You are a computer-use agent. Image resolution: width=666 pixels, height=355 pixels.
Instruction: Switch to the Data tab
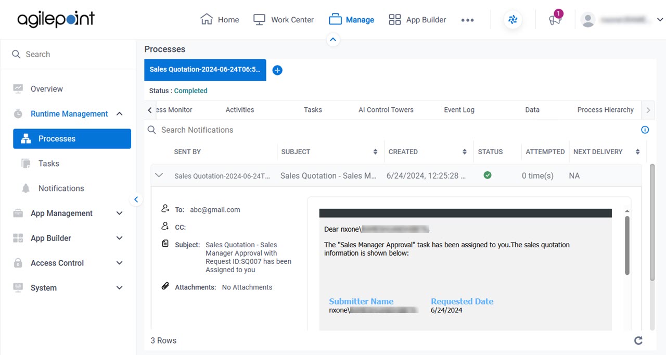(532, 110)
